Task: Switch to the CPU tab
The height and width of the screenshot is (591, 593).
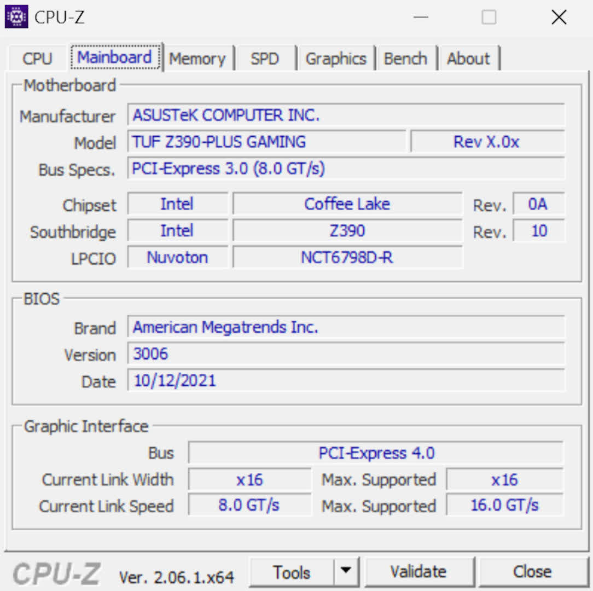Action: pos(37,59)
